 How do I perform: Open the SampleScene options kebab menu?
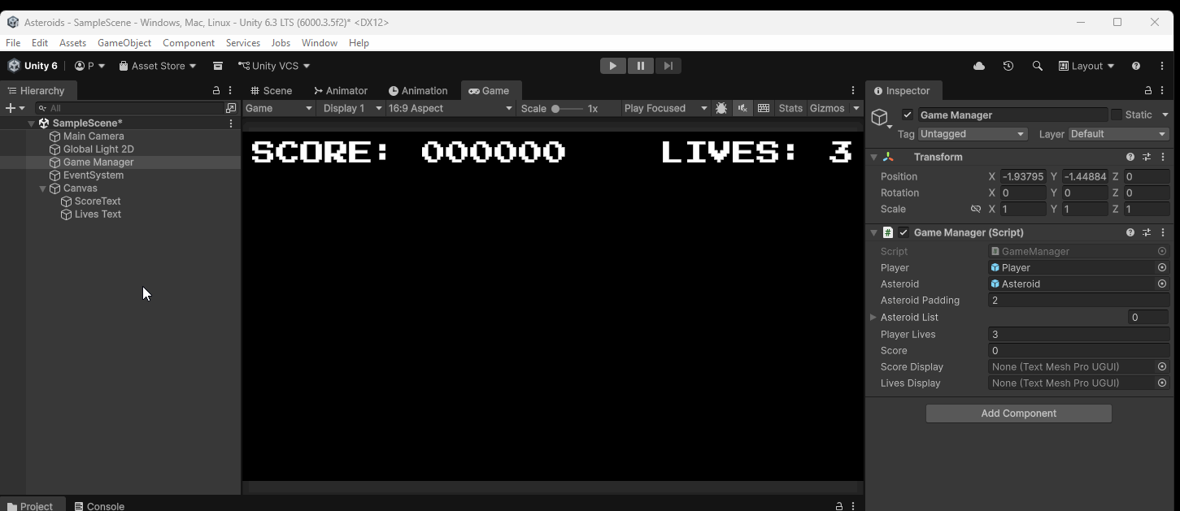(x=231, y=123)
